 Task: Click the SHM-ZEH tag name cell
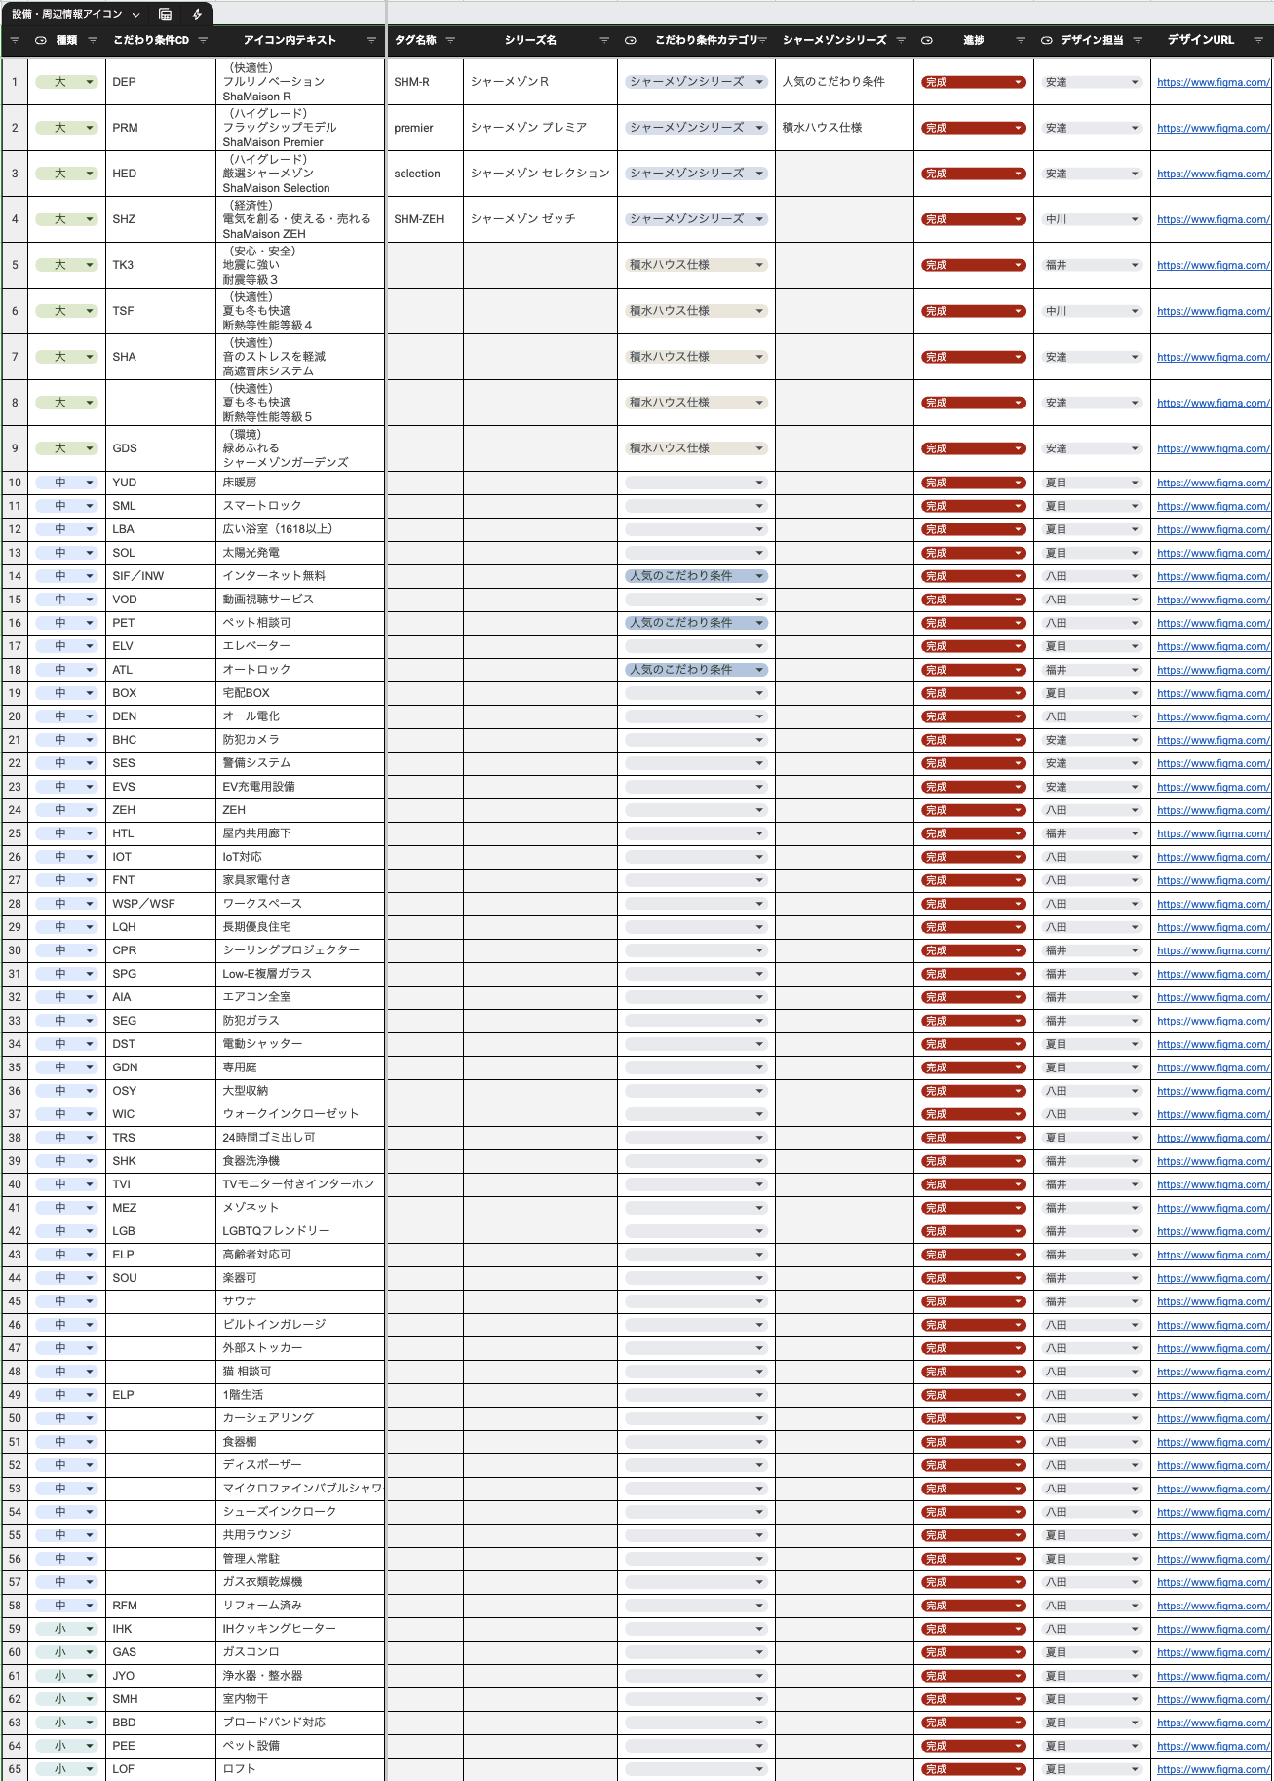tap(424, 219)
